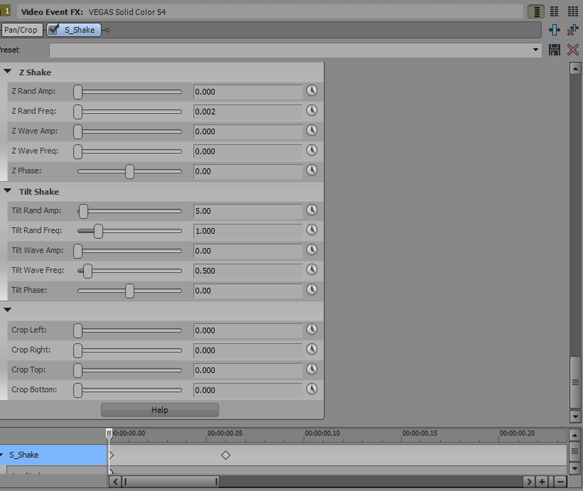Screen dimensions: 583x491
Task: Click the Crop Bottom value field
Action: (x=248, y=390)
